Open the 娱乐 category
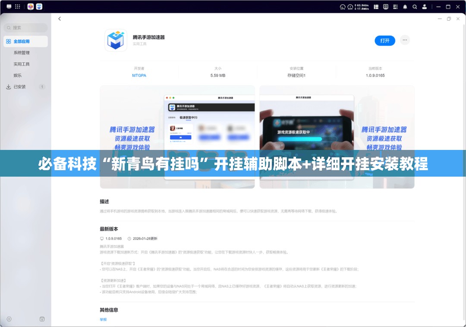This screenshot has width=466, height=327. (x=18, y=75)
